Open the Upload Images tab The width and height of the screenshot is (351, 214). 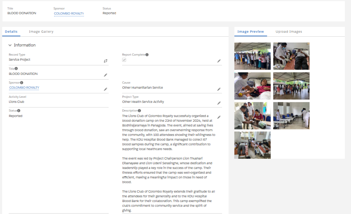(289, 32)
